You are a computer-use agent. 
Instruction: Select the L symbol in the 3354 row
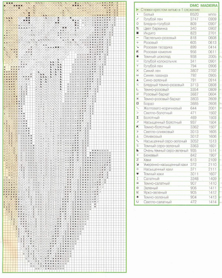tap(138, 89)
